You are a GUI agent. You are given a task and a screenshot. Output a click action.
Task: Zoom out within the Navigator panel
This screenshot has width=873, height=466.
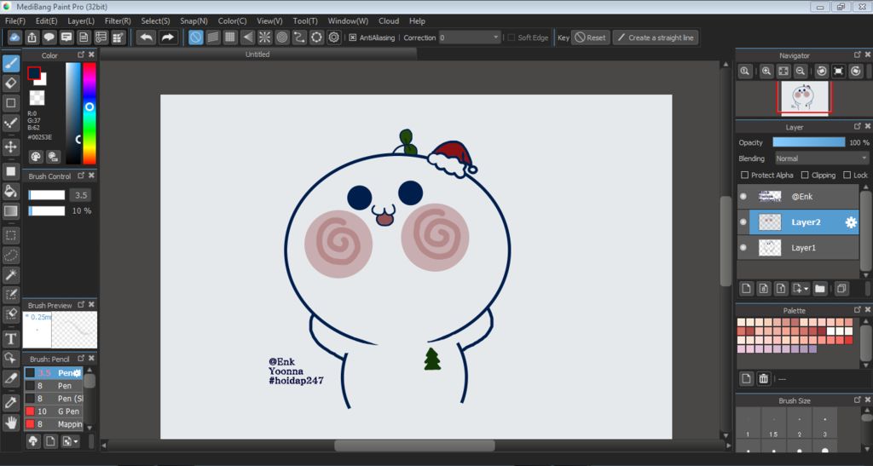coord(801,72)
